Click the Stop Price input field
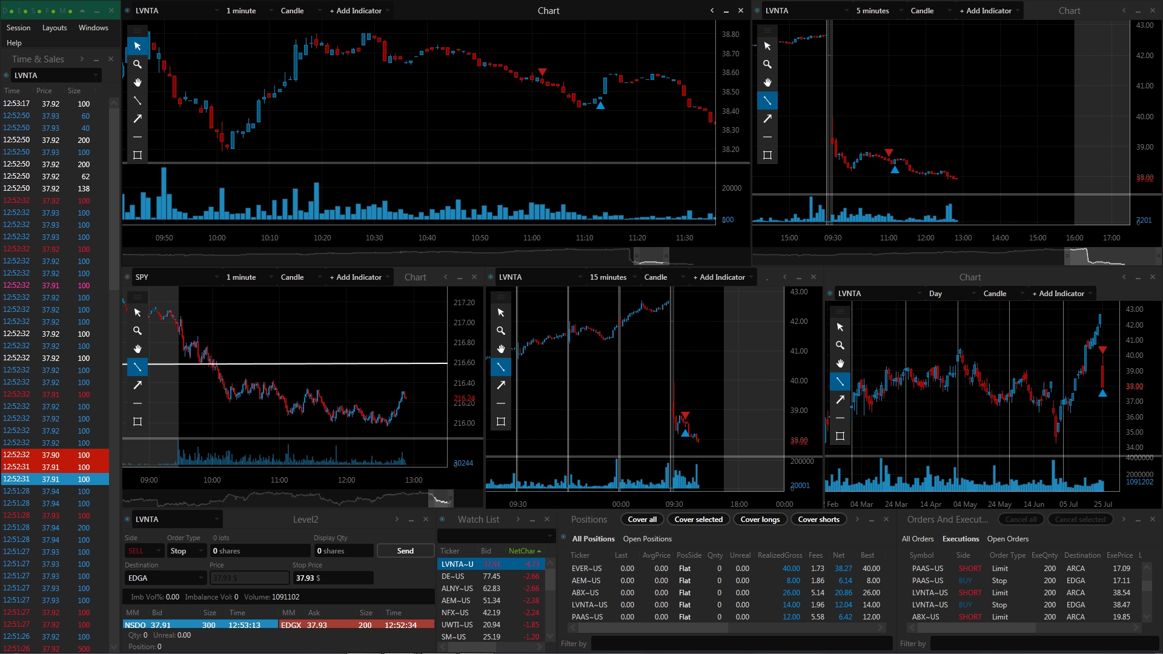1163x654 pixels. (x=333, y=578)
